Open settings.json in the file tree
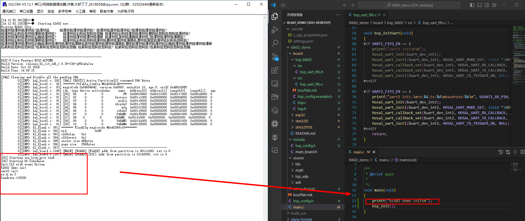The width and height of the screenshot is (525, 221). pos(303,41)
